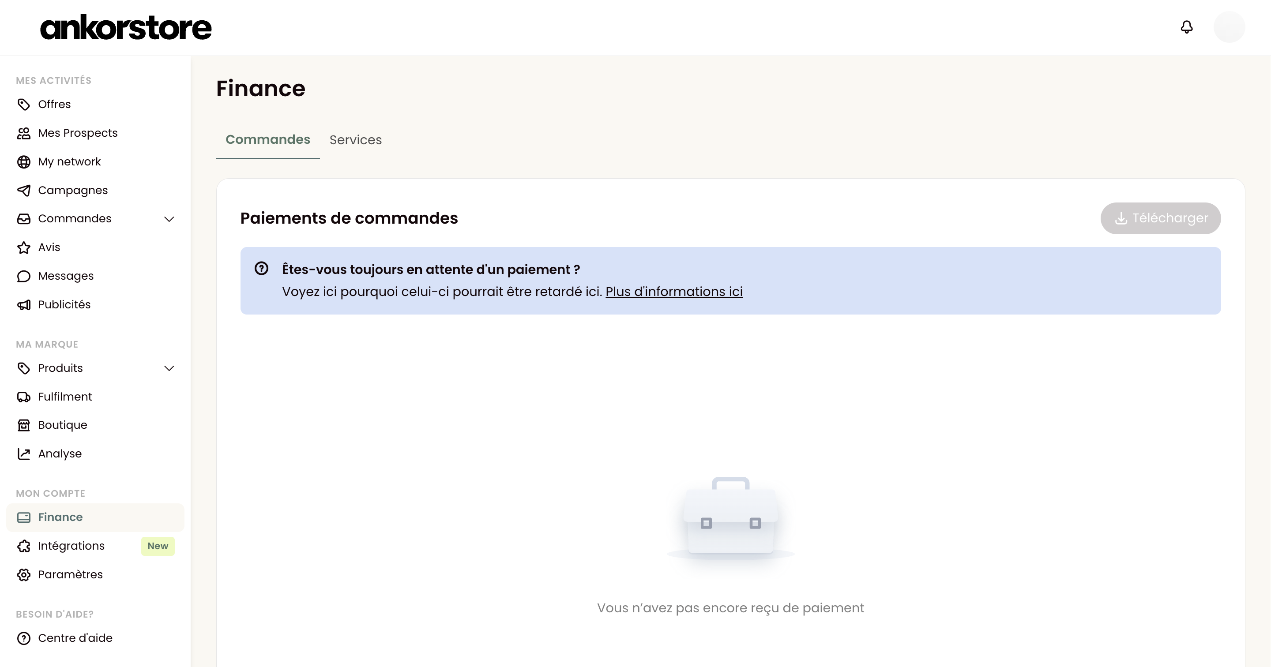1271x667 pixels.
Task: Click the Campagnes paper plane icon
Action: click(x=24, y=191)
